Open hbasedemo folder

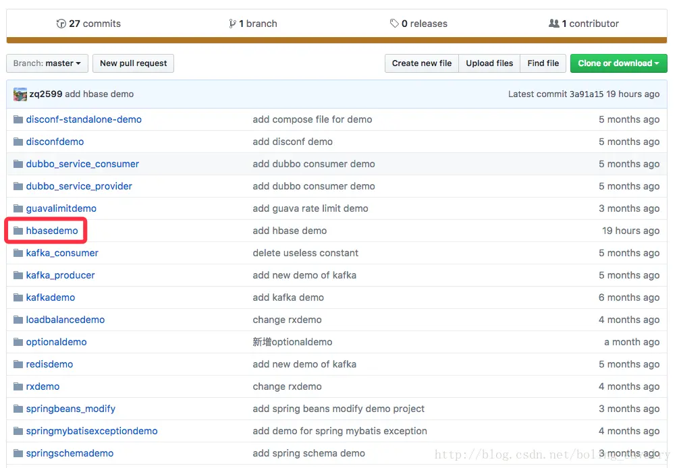(x=52, y=231)
